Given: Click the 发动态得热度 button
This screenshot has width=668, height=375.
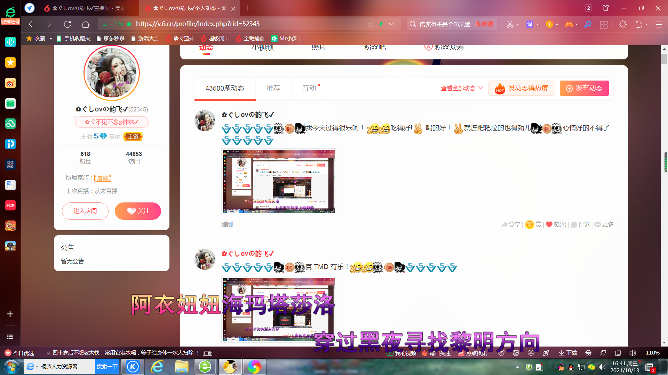Looking at the screenshot, I should click(x=522, y=88).
